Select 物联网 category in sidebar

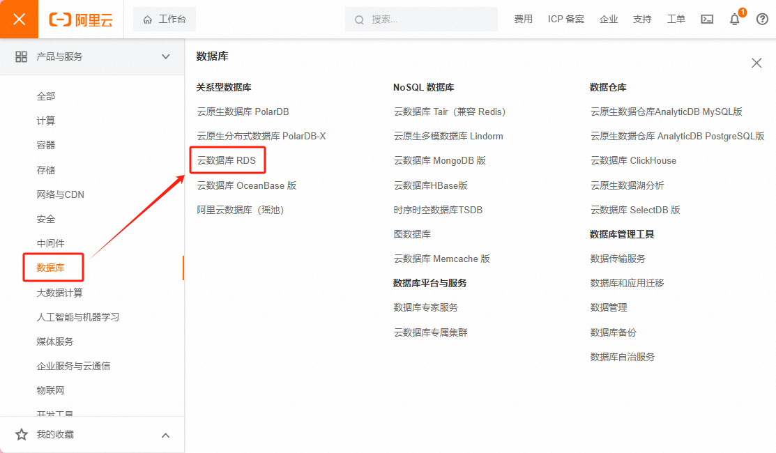point(50,390)
